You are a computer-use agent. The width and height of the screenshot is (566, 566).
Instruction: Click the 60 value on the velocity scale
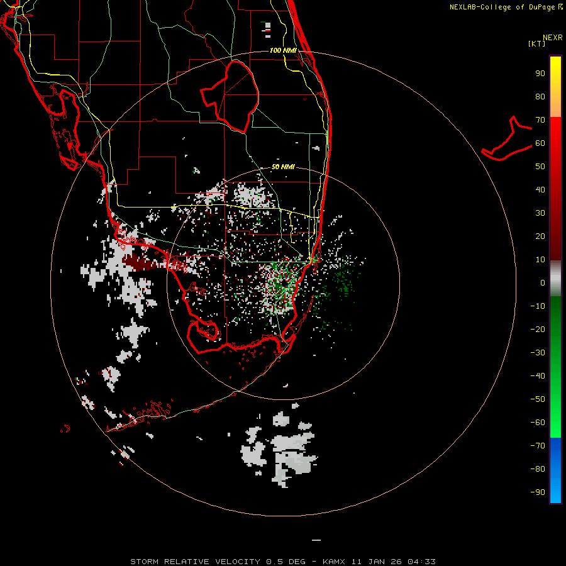(x=540, y=143)
